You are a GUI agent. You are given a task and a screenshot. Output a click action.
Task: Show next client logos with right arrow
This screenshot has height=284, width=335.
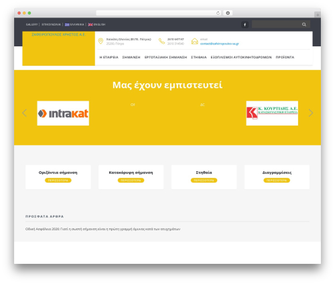click(x=311, y=113)
